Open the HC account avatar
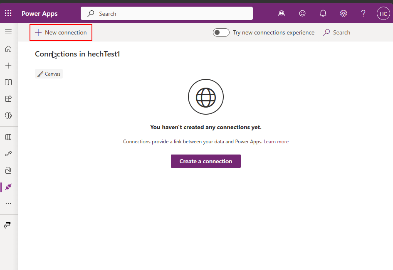This screenshot has height=270, width=393. pos(383,14)
